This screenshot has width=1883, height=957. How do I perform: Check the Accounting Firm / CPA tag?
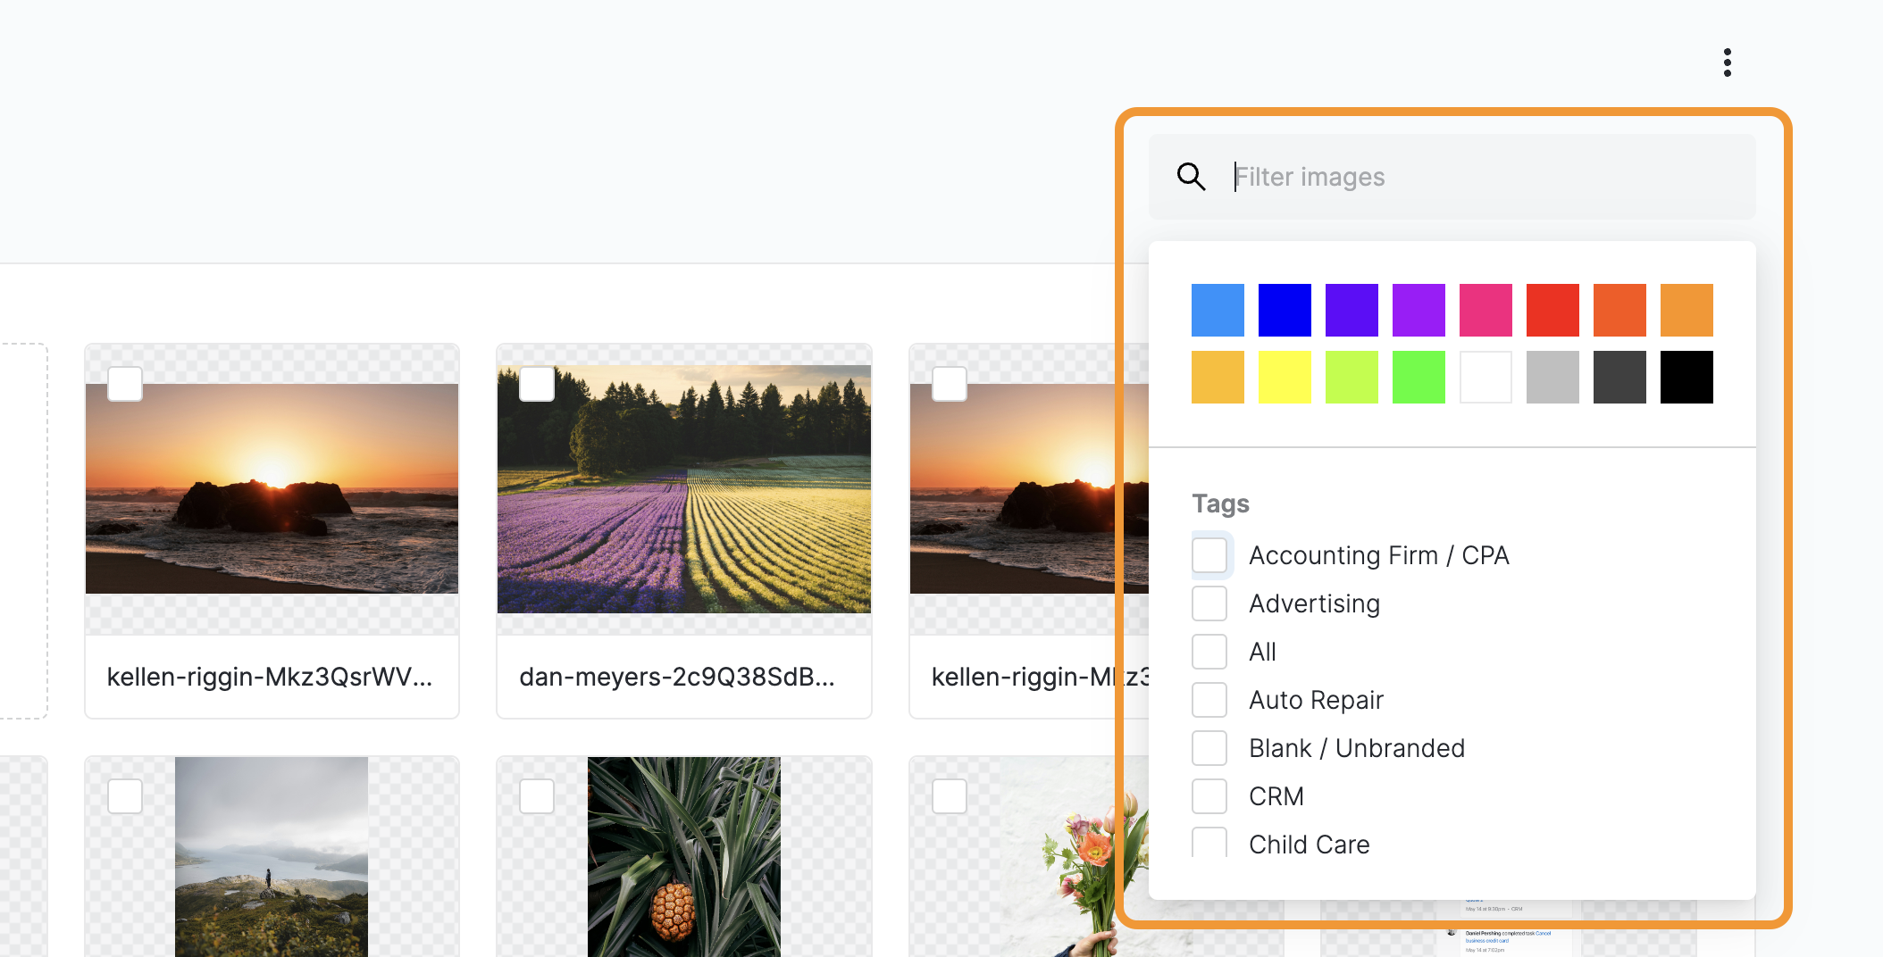coord(1209,555)
